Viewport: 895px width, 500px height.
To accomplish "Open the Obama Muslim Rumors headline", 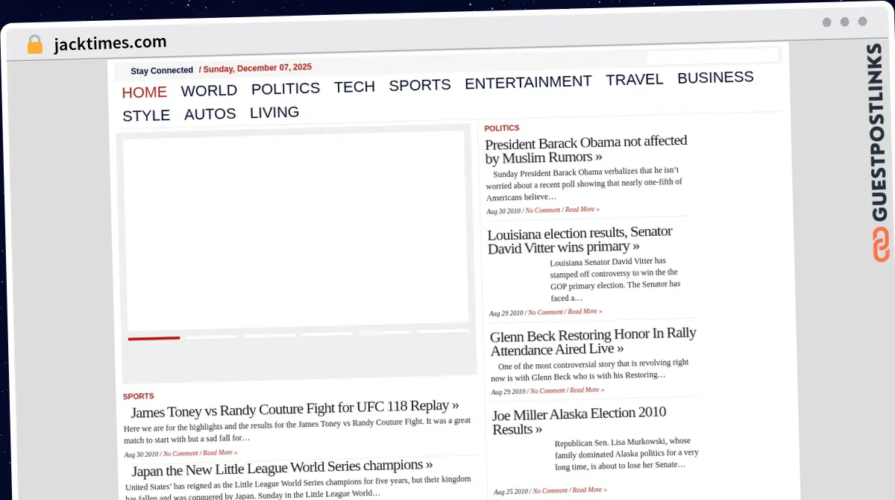I will pos(585,149).
